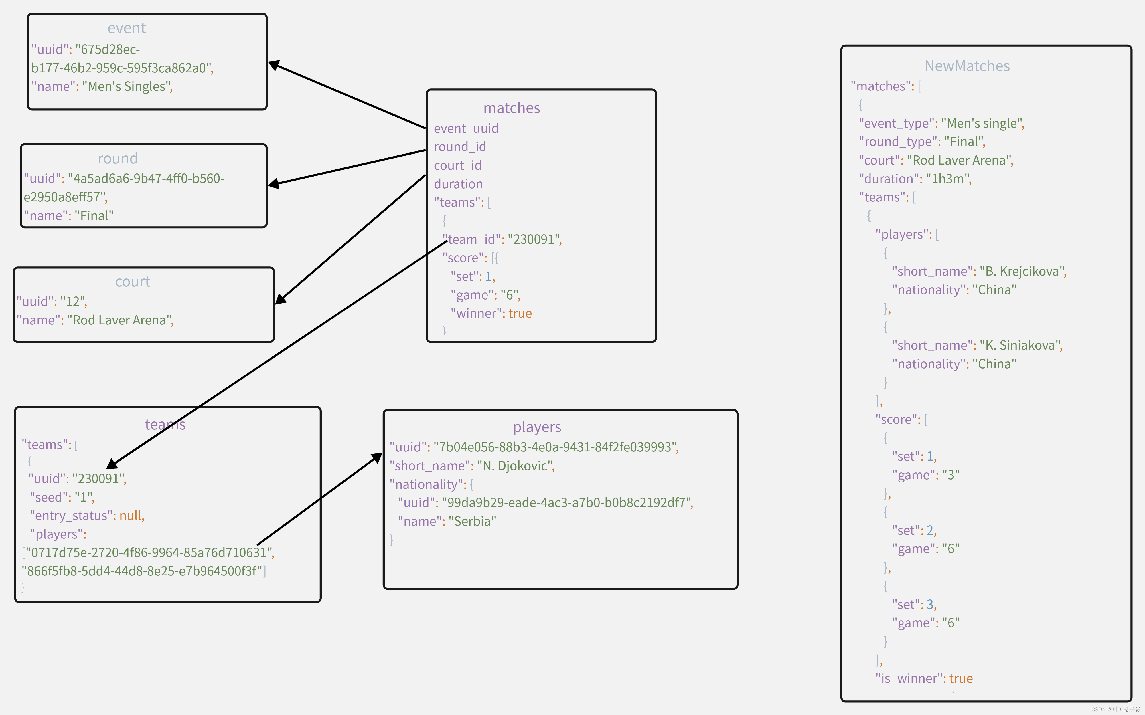This screenshot has height=715, width=1145.
Task: Select the short_name "K. Siniakova" line
Action: (978, 346)
